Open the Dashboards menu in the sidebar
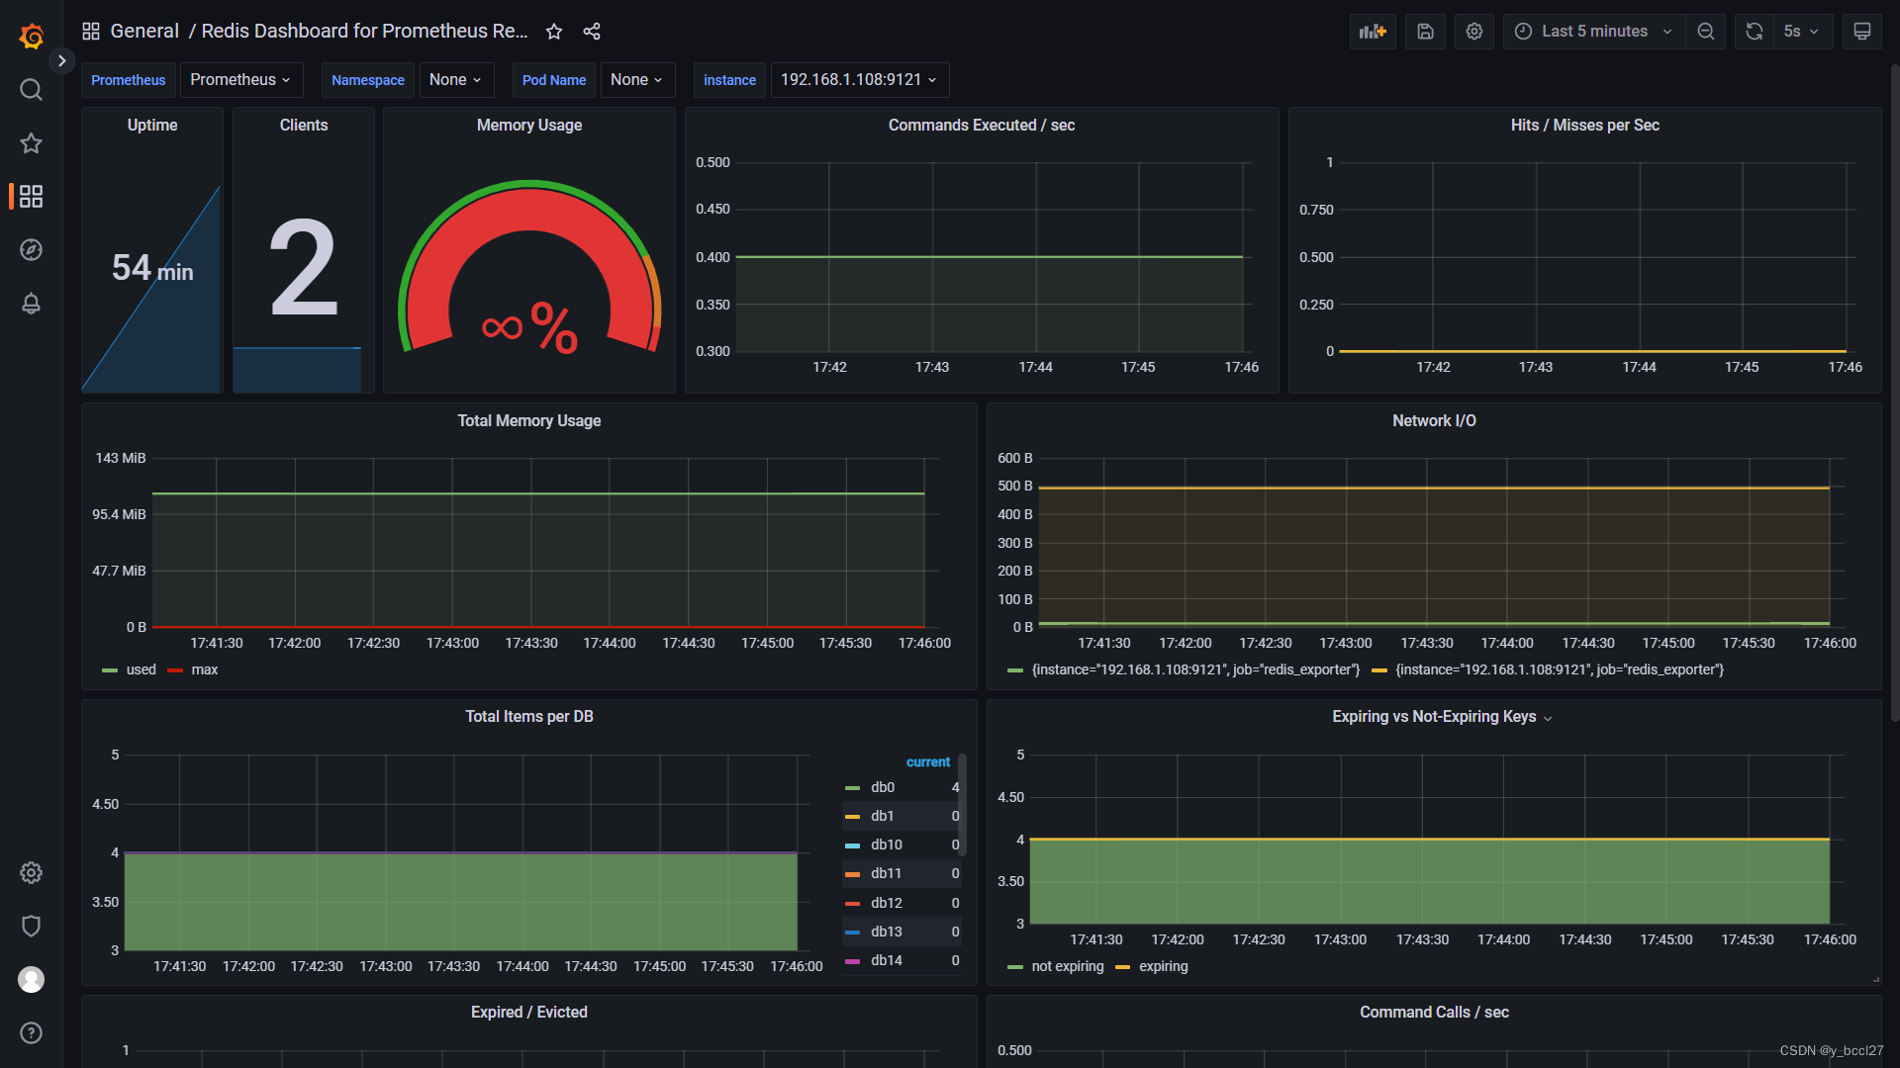1900x1068 pixels. tap(31, 197)
